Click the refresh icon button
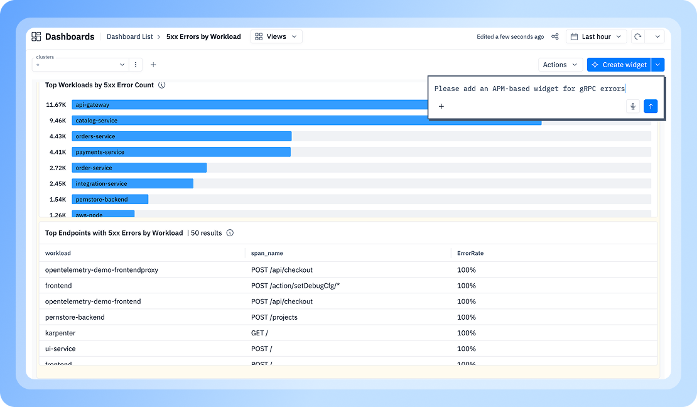This screenshot has width=697, height=407. 638,36
